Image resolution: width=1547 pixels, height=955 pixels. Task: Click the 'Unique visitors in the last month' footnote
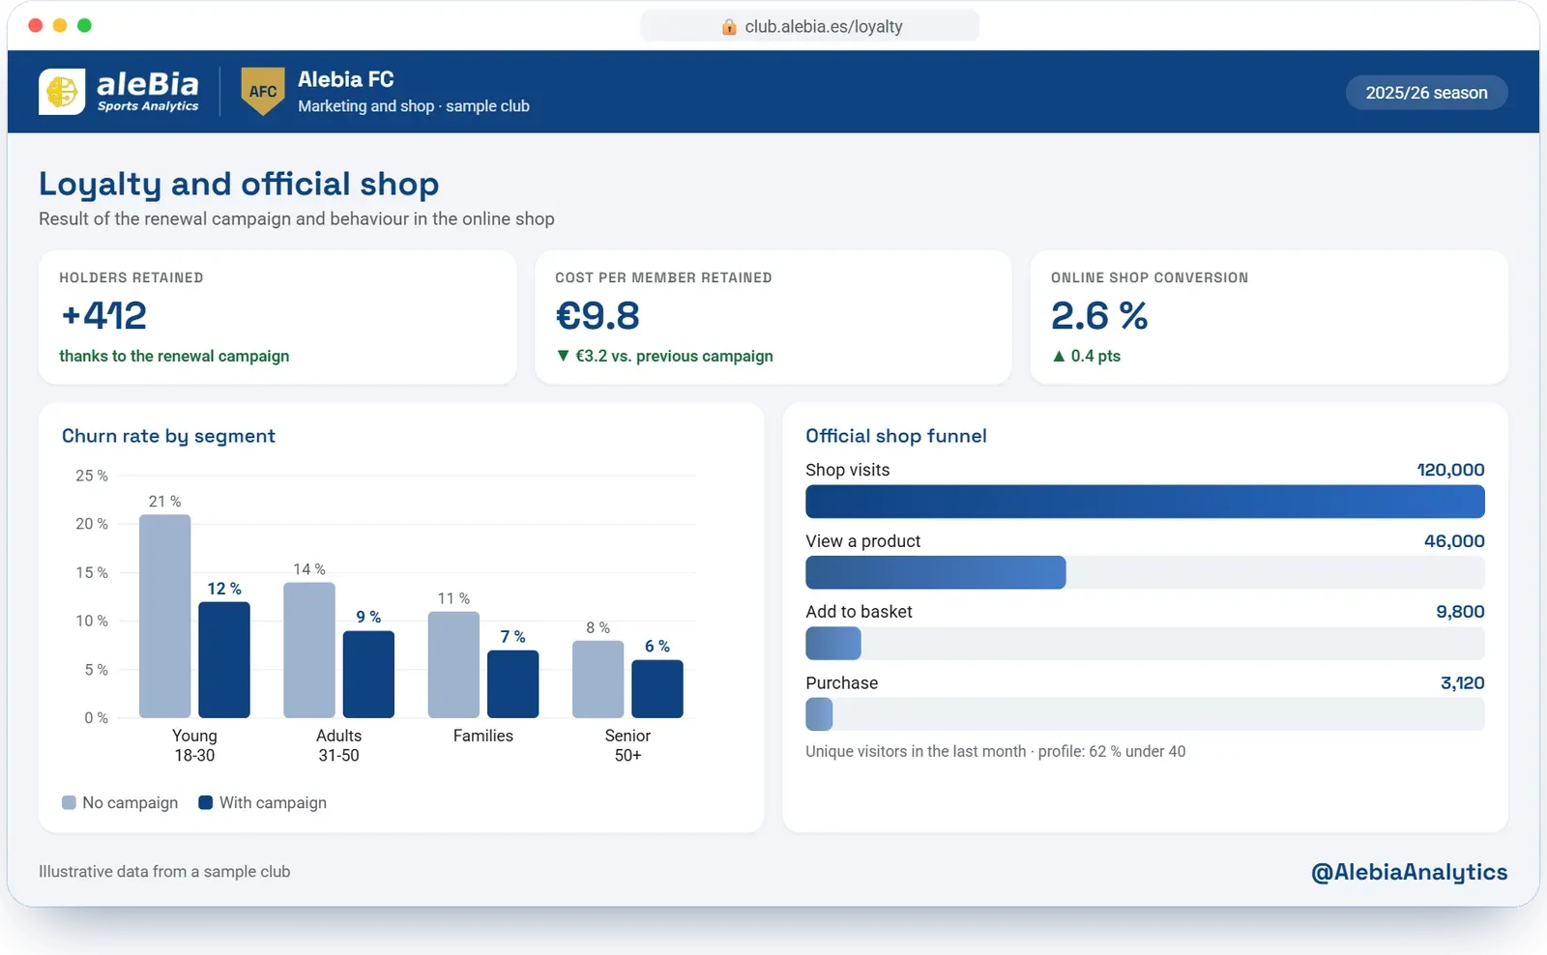(x=995, y=751)
